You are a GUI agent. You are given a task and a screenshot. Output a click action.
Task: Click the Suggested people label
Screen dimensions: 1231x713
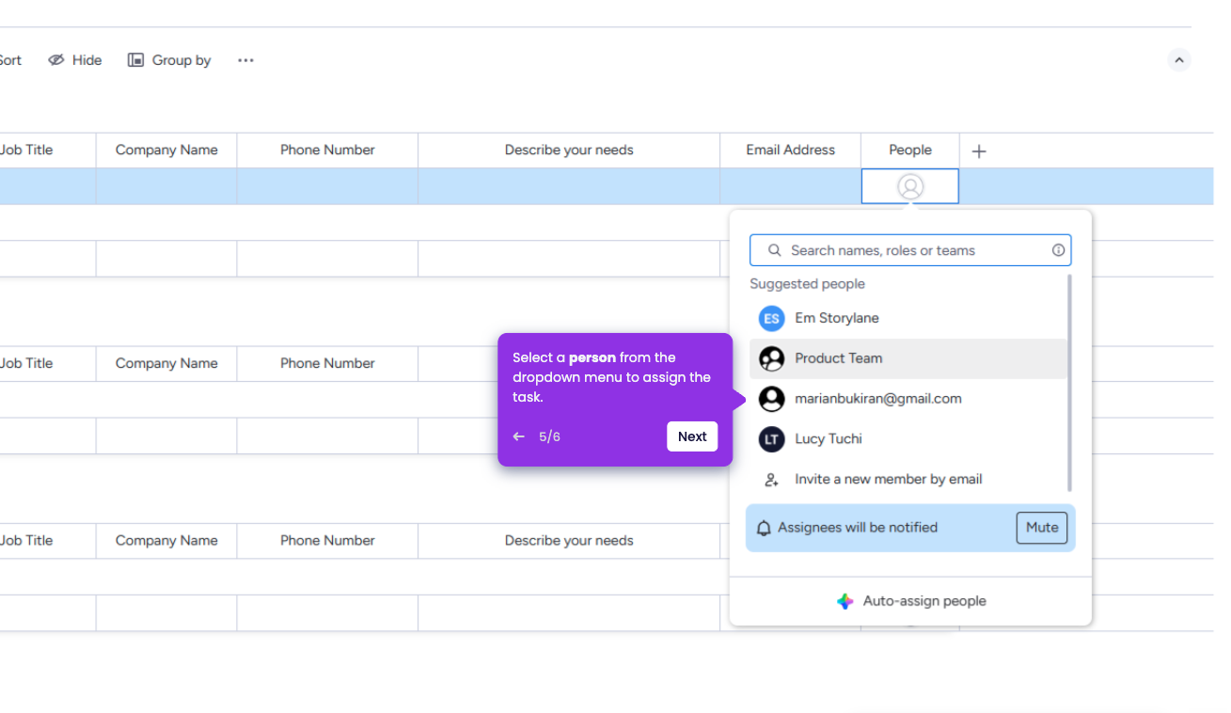pyautogui.click(x=807, y=284)
